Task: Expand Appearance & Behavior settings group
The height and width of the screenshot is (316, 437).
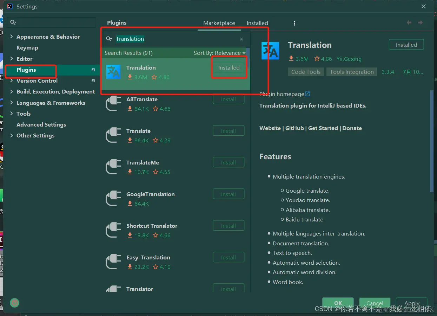Action: pos(12,37)
